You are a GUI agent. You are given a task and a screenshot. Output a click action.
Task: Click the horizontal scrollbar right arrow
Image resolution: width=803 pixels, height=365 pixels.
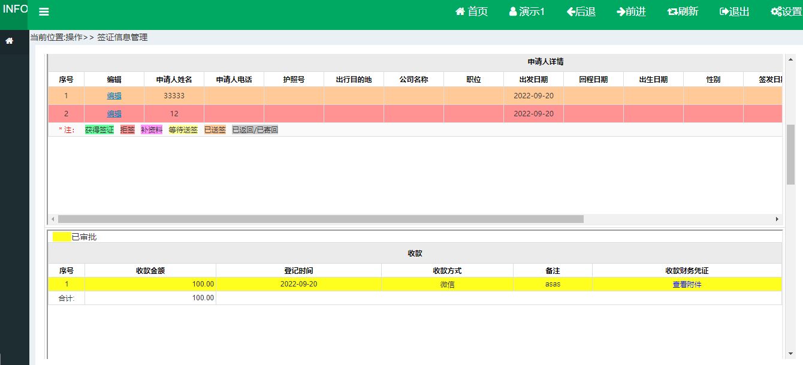coord(777,219)
